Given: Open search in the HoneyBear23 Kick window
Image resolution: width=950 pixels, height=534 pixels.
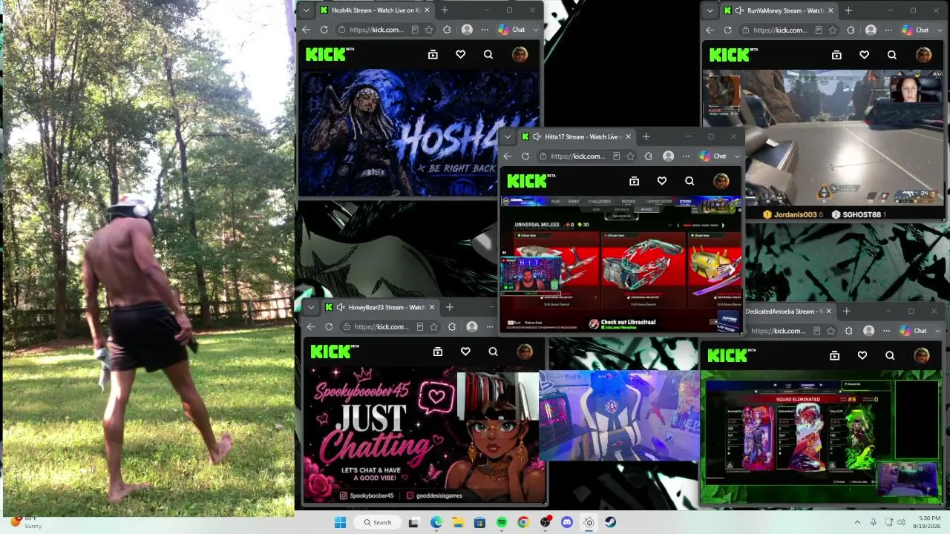Looking at the screenshot, I should [494, 351].
